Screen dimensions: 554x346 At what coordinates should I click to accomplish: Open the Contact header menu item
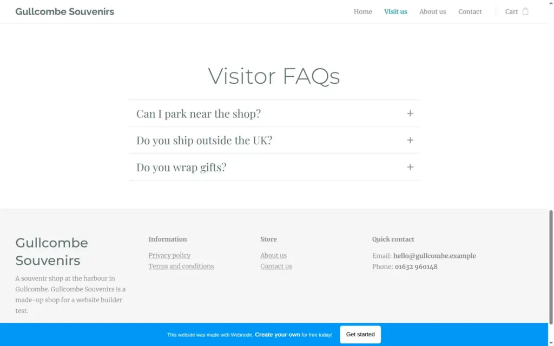click(470, 12)
